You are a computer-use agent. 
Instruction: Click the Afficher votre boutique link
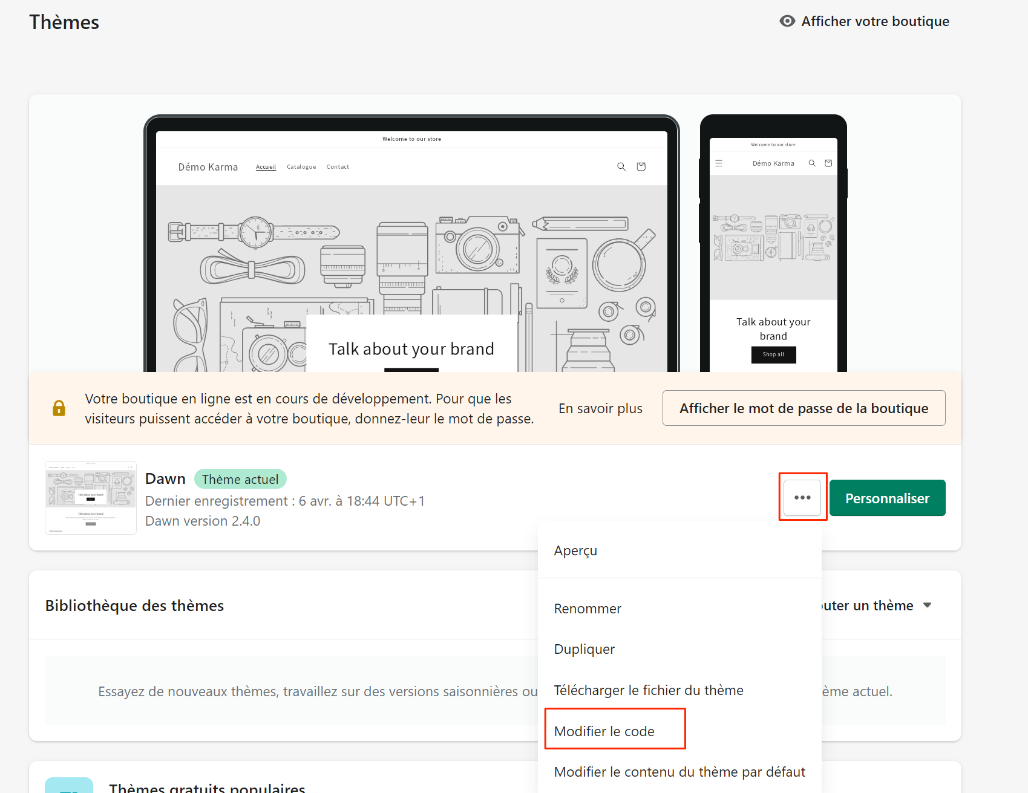tap(875, 21)
